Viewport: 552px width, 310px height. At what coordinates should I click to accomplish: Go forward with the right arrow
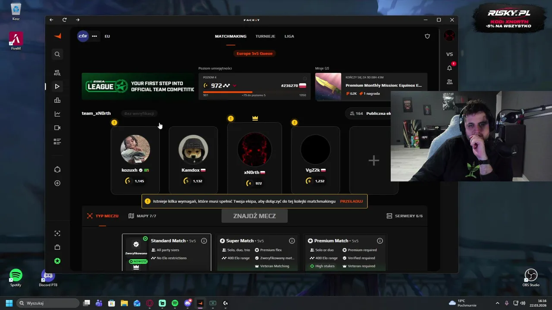pos(78,20)
